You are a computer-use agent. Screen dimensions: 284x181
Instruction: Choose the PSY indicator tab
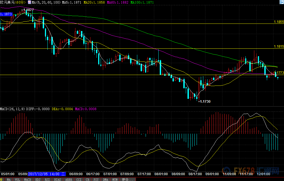pos(96,179)
